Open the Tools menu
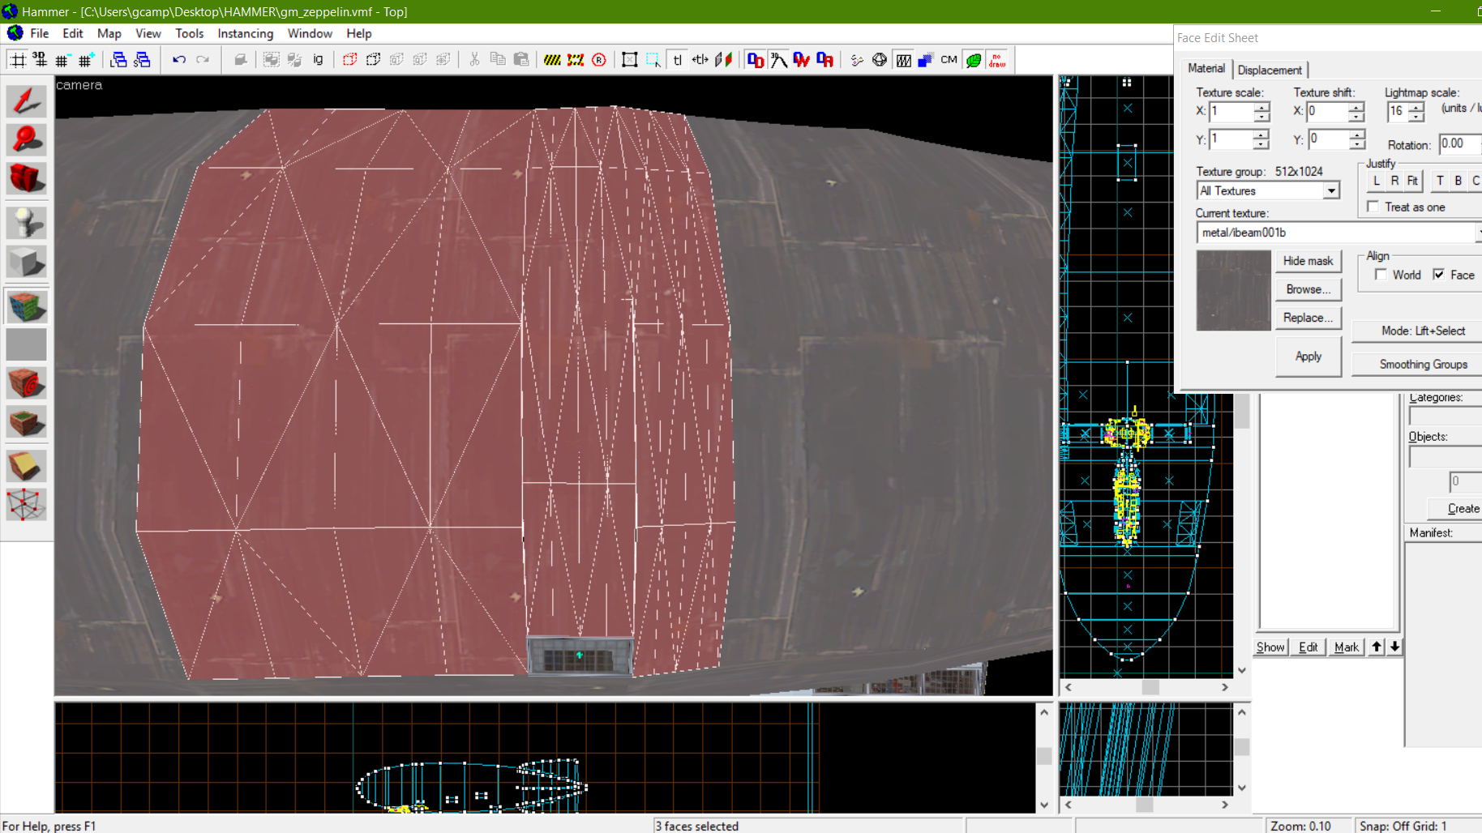 click(x=189, y=33)
